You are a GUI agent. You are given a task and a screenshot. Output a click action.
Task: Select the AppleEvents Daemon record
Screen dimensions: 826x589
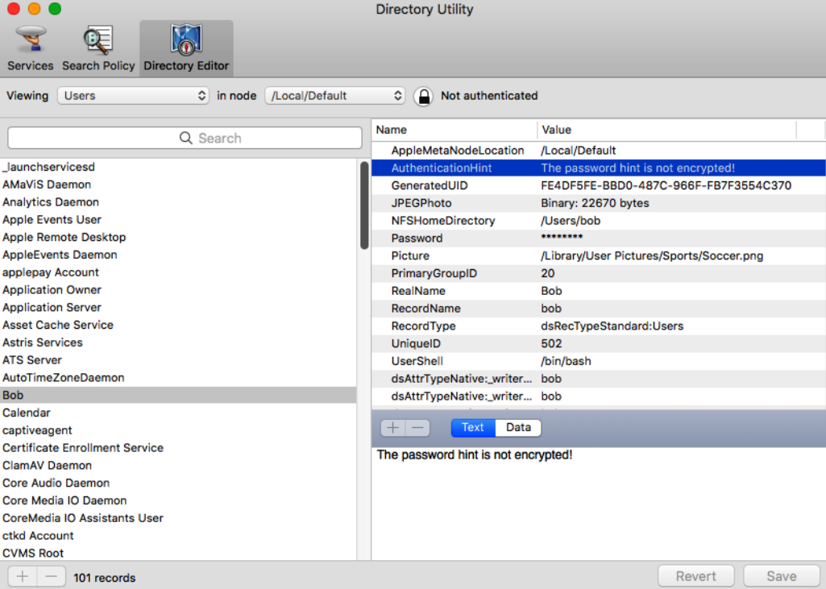click(178, 255)
